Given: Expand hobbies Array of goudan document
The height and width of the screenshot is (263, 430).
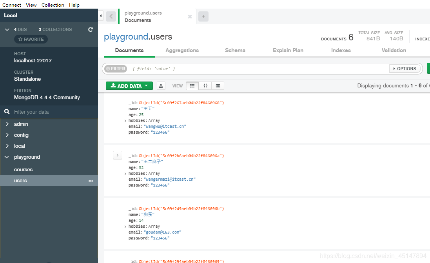Looking at the screenshot, I should [x=125, y=227].
